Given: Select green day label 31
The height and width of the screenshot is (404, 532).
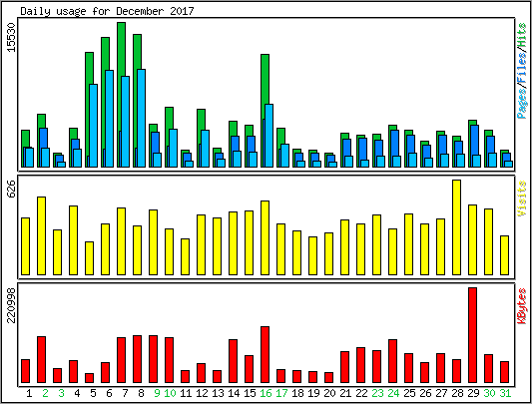Looking at the screenshot, I should point(505,393).
